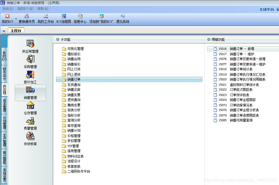
Task: Select the highlighted 销售订单 folder
Action: [129, 79]
